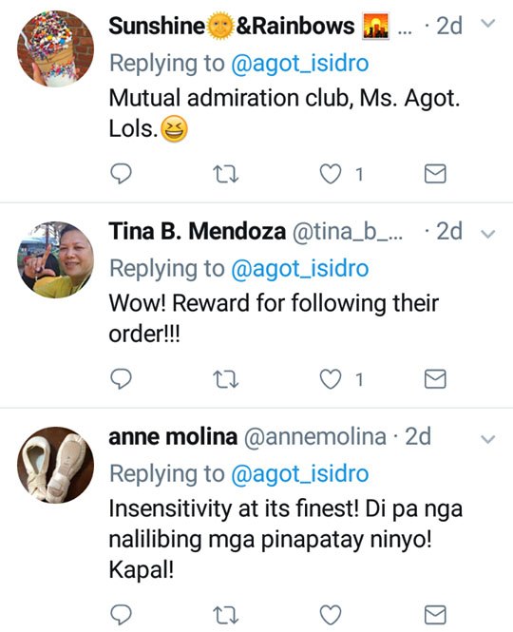
Task: Open @agot_isidro link in Sunshine&Rainbows reply
Action: (x=300, y=64)
